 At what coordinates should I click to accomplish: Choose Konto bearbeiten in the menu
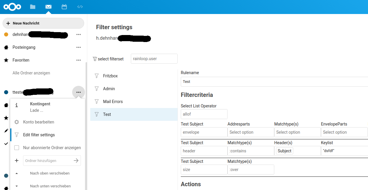tap(48, 122)
